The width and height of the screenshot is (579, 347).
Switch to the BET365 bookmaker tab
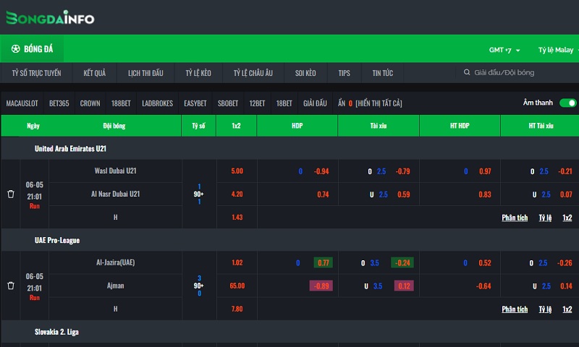pos(59,103)
